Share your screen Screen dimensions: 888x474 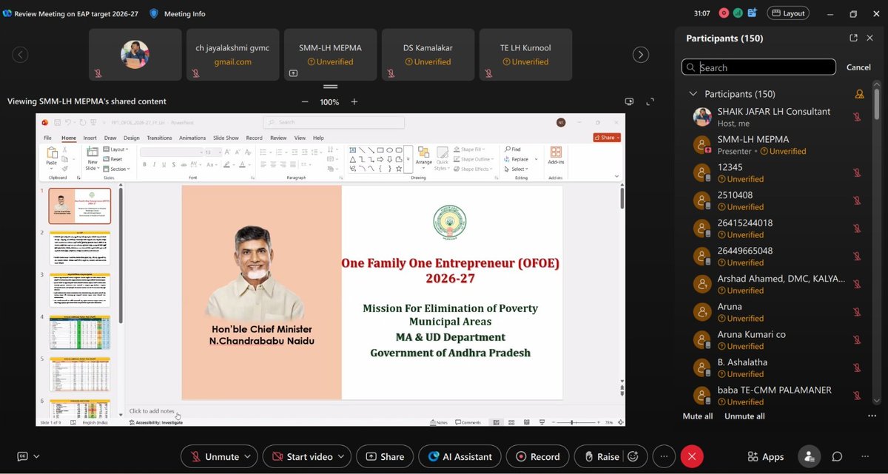[385, 456]
